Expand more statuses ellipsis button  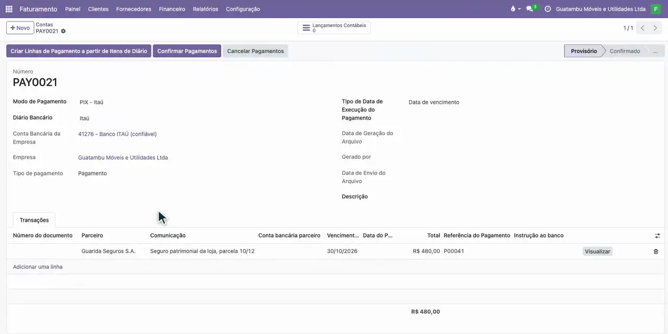coord(655,51)
